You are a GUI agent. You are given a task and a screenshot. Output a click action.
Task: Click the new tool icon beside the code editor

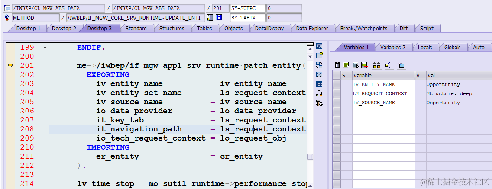click(x=320, y=56)
